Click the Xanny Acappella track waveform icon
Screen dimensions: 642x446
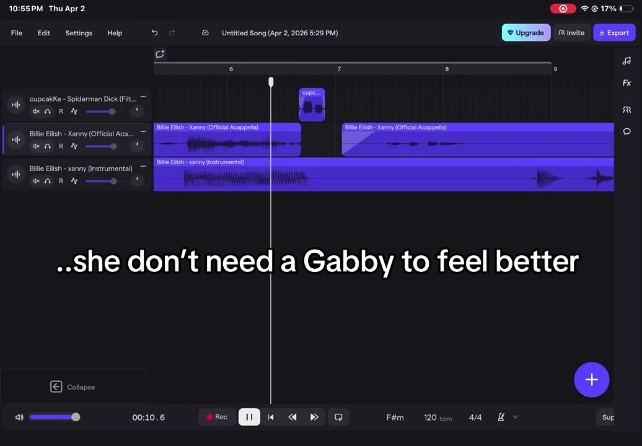click(x=16, y=139)
